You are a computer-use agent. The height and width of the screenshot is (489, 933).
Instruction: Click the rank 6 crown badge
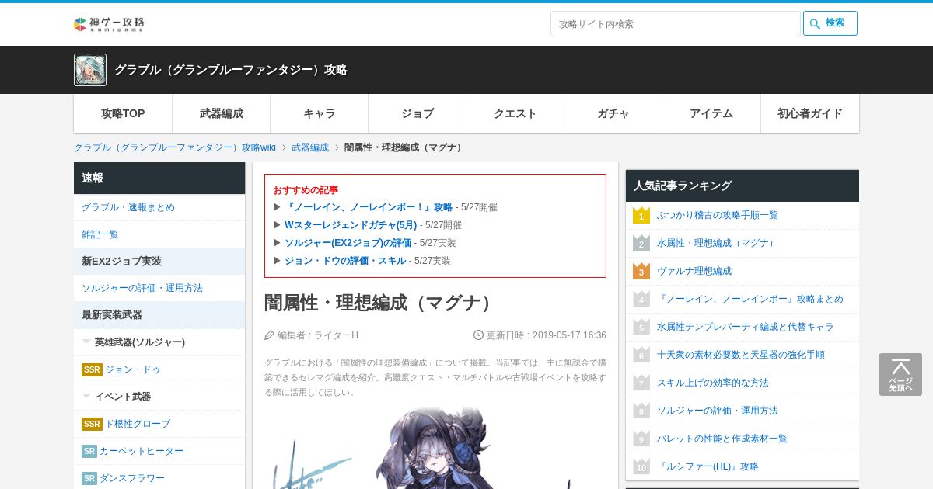tap(641, 355)
